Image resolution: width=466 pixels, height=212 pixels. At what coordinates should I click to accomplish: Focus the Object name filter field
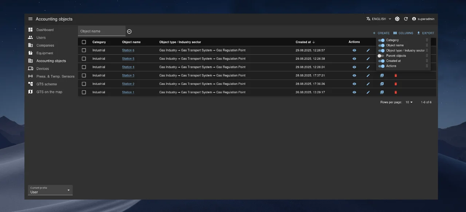102,31
